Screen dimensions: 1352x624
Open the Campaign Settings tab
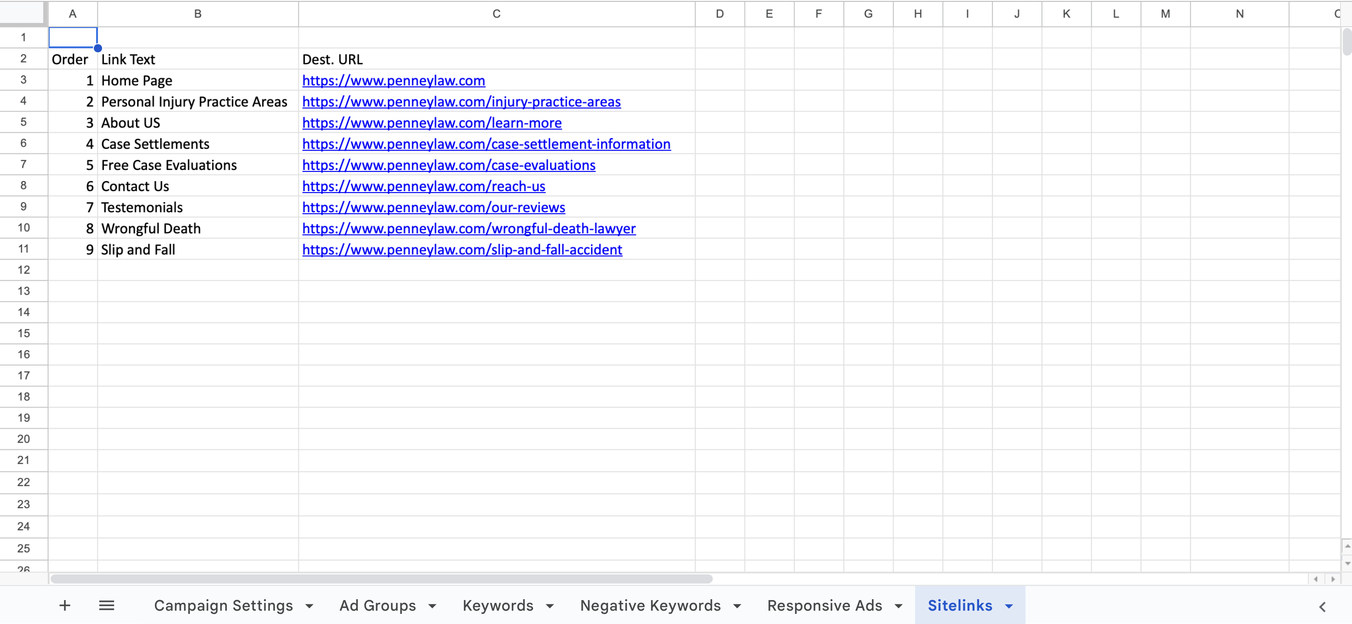tap(223, 605)
